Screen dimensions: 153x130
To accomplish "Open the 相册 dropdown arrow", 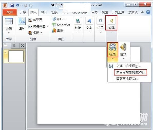I will (41, 32).
